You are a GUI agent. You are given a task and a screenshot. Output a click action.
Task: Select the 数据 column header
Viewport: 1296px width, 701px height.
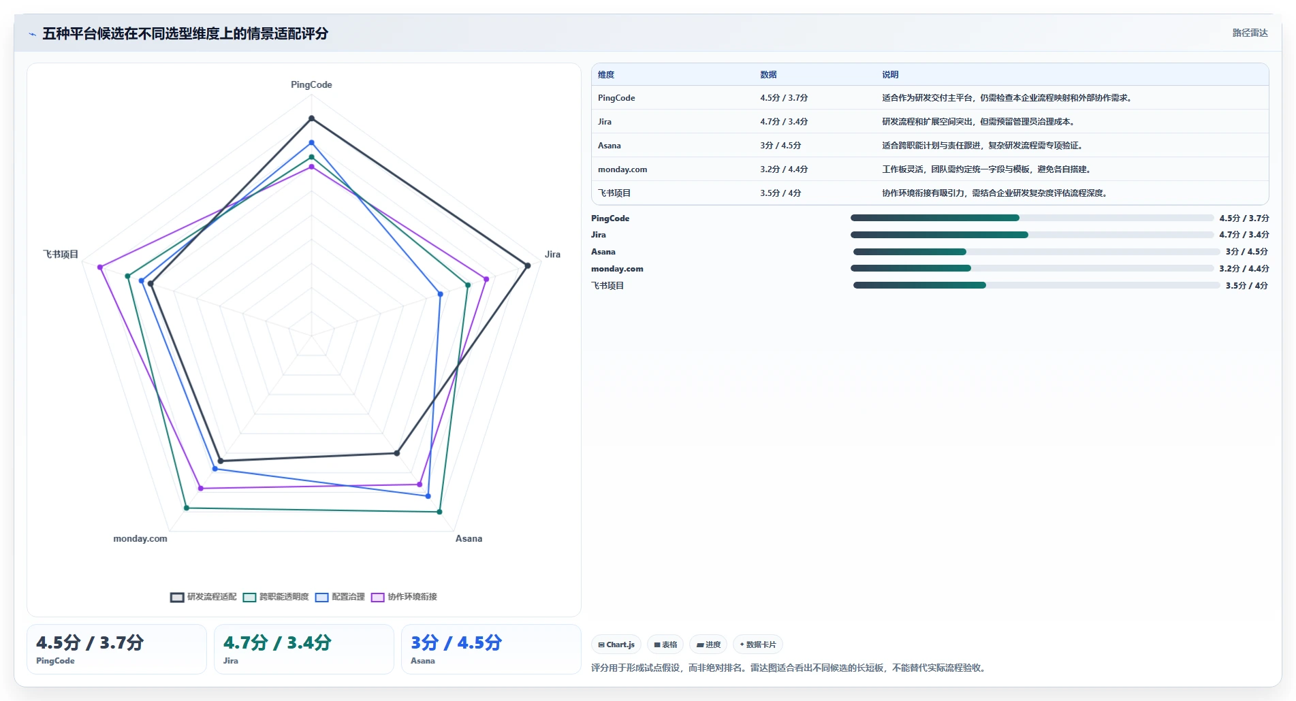[x=768, y=75]
